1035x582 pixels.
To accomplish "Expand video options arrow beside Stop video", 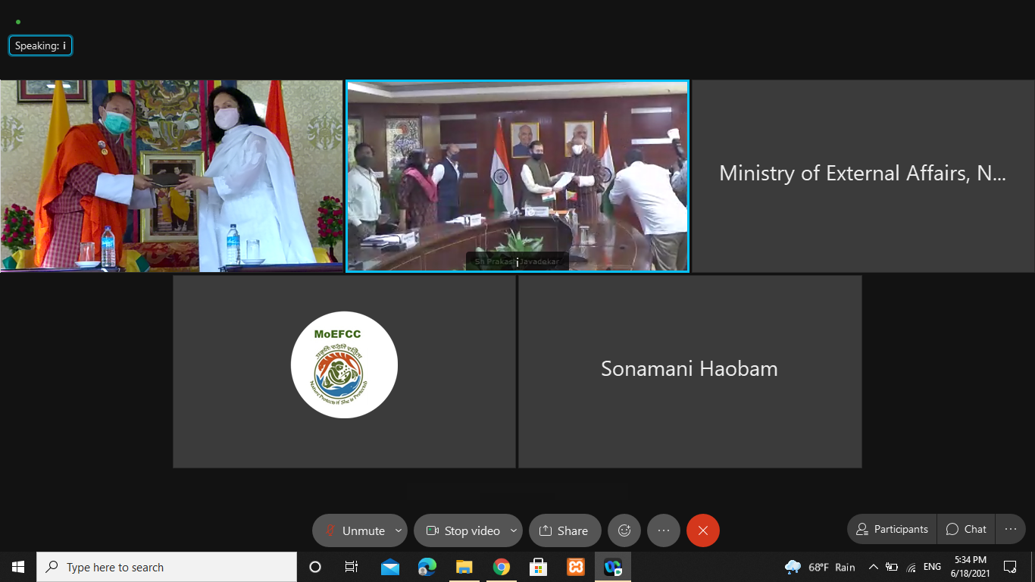I will 514,530.
